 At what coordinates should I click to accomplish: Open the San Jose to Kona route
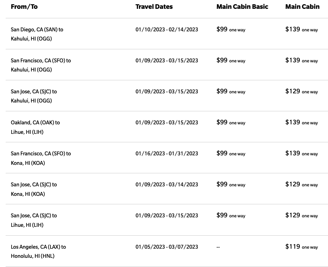tap(34, 189)
